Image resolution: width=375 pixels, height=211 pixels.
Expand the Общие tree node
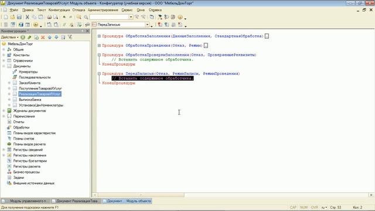4,49
